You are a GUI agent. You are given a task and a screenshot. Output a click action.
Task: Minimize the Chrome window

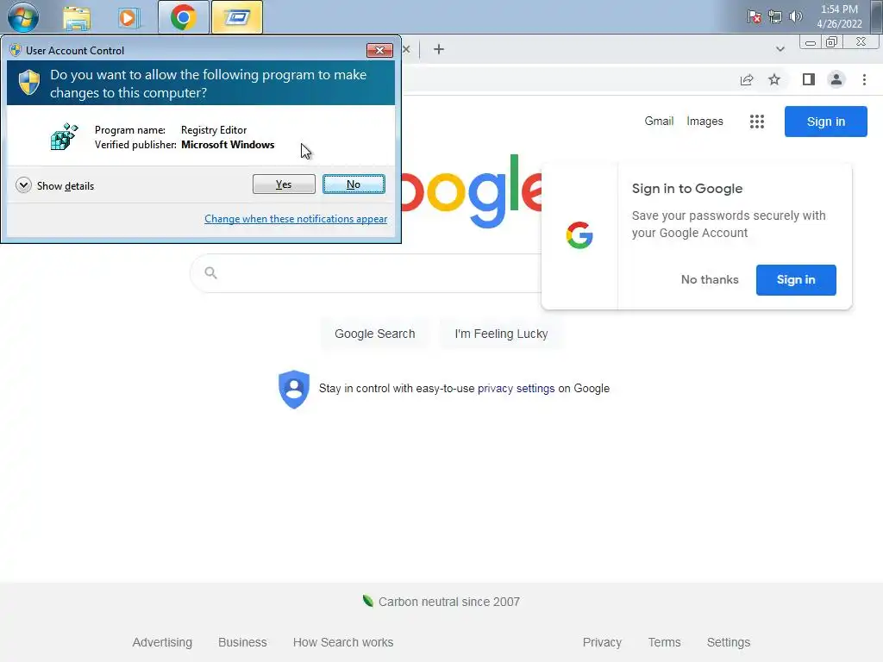coord(811,42)
